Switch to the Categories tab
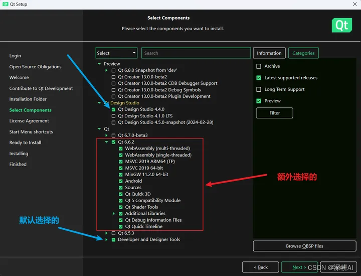Viewport: 361px width, 276px height. (x=303, y=53)
